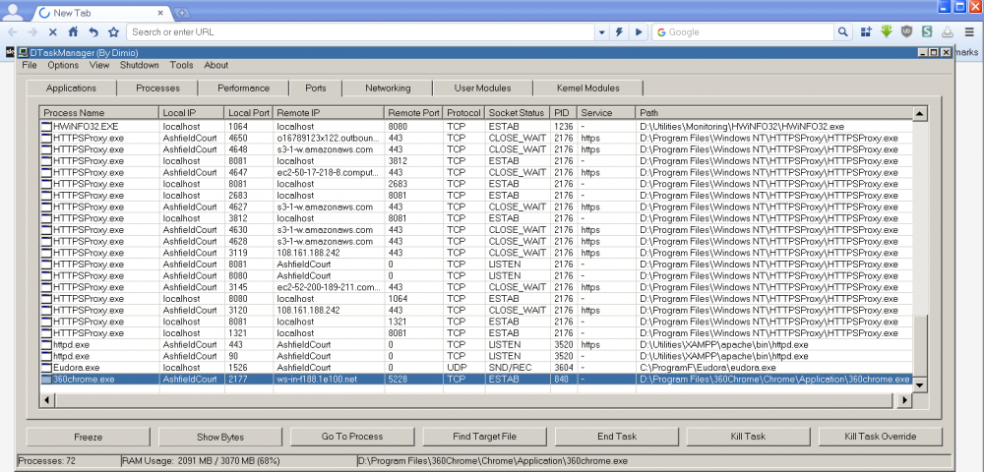Click the bookmark star icon
The height and width of the screenshot is (472, 984).
click(x=113, y=32)
